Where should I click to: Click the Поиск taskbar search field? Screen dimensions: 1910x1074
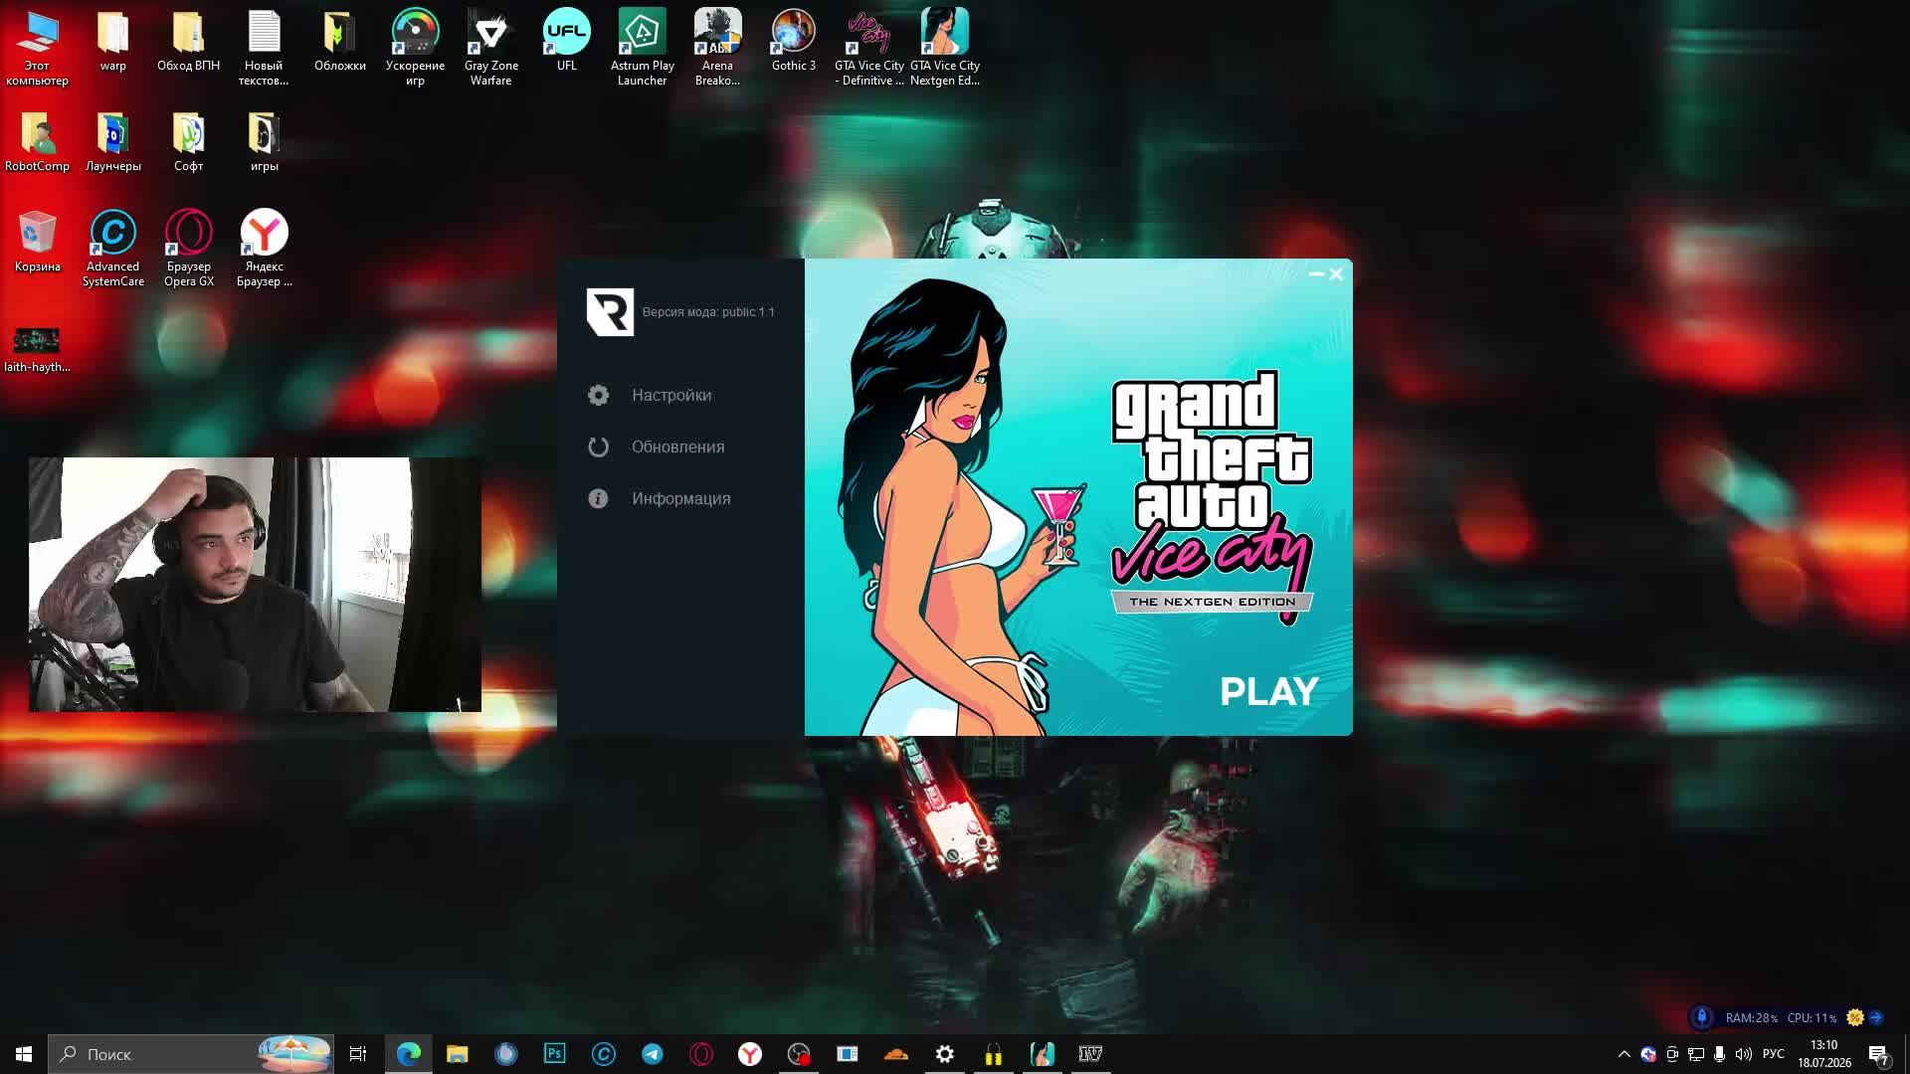coord(191,1054)
